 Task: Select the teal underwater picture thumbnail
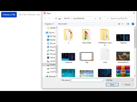pos(68,73)
